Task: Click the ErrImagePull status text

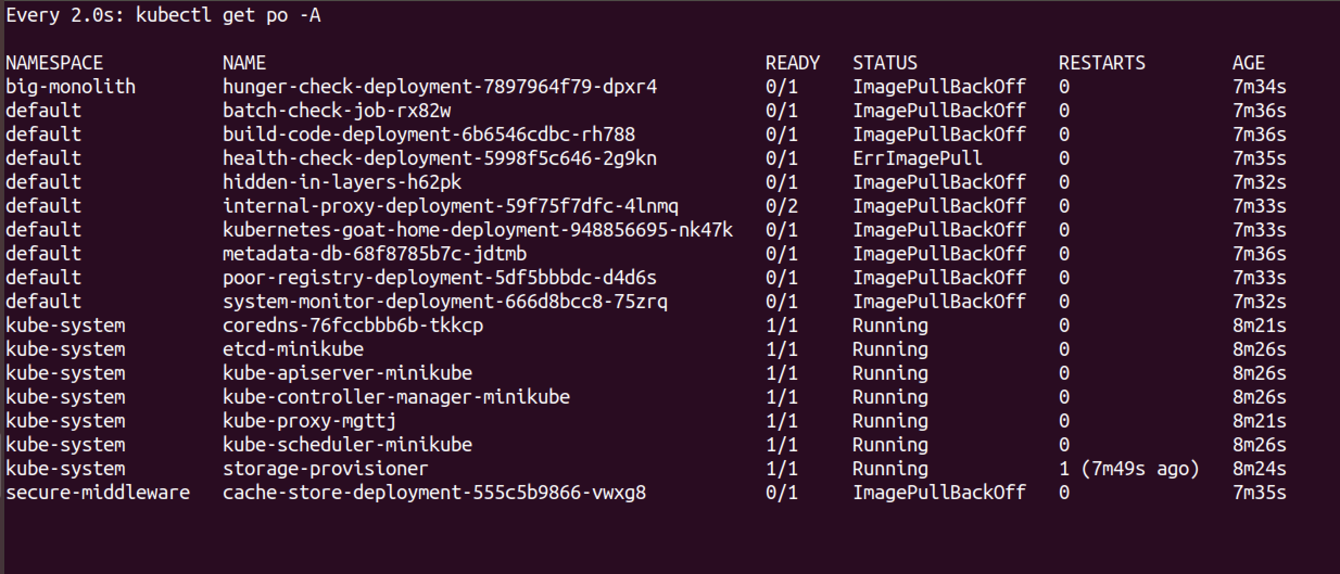Action: click(917, 158)
